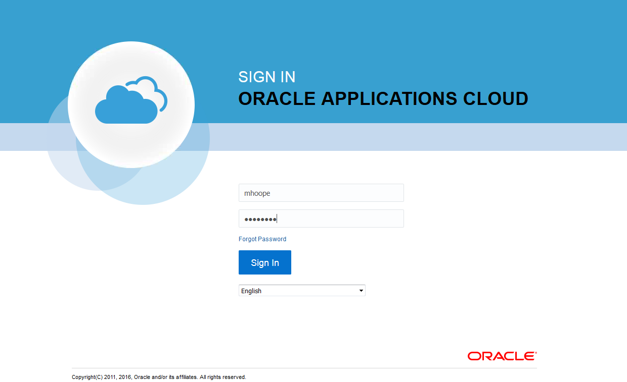Focus the masked password entry box

[321, 218]
